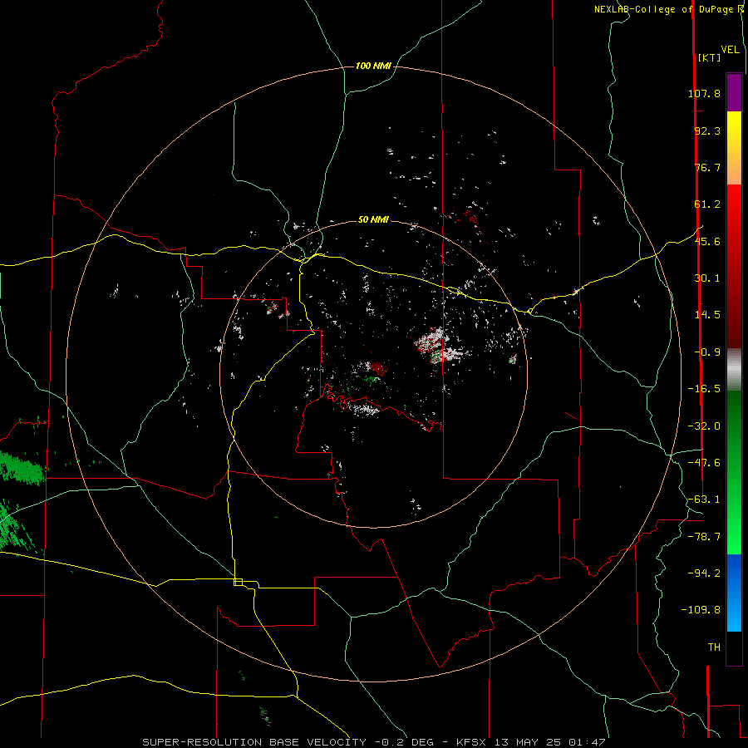Click the 107.8 velocity scale value
This screenshot has width=748, height=748.
click(704, 93)
